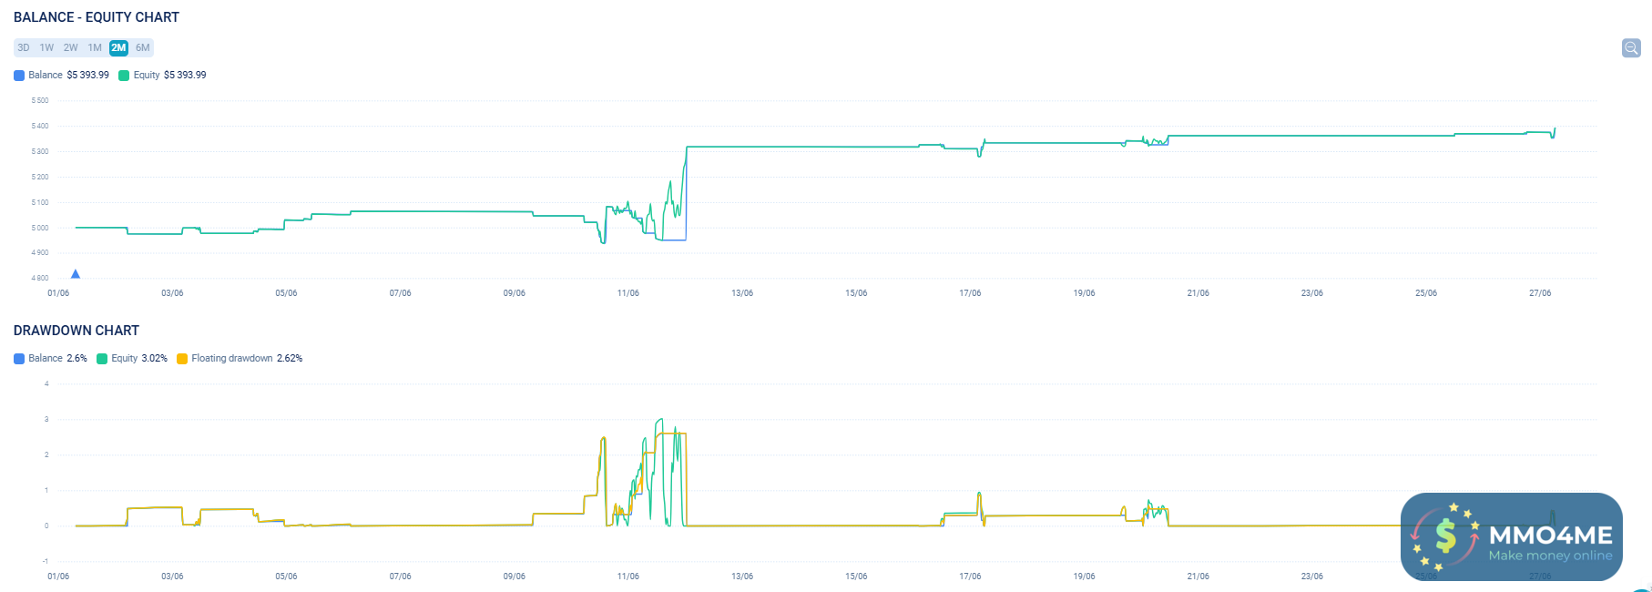Switch to the 1M time range
The width and height of the screenshot is (1652, 592).
95,48
